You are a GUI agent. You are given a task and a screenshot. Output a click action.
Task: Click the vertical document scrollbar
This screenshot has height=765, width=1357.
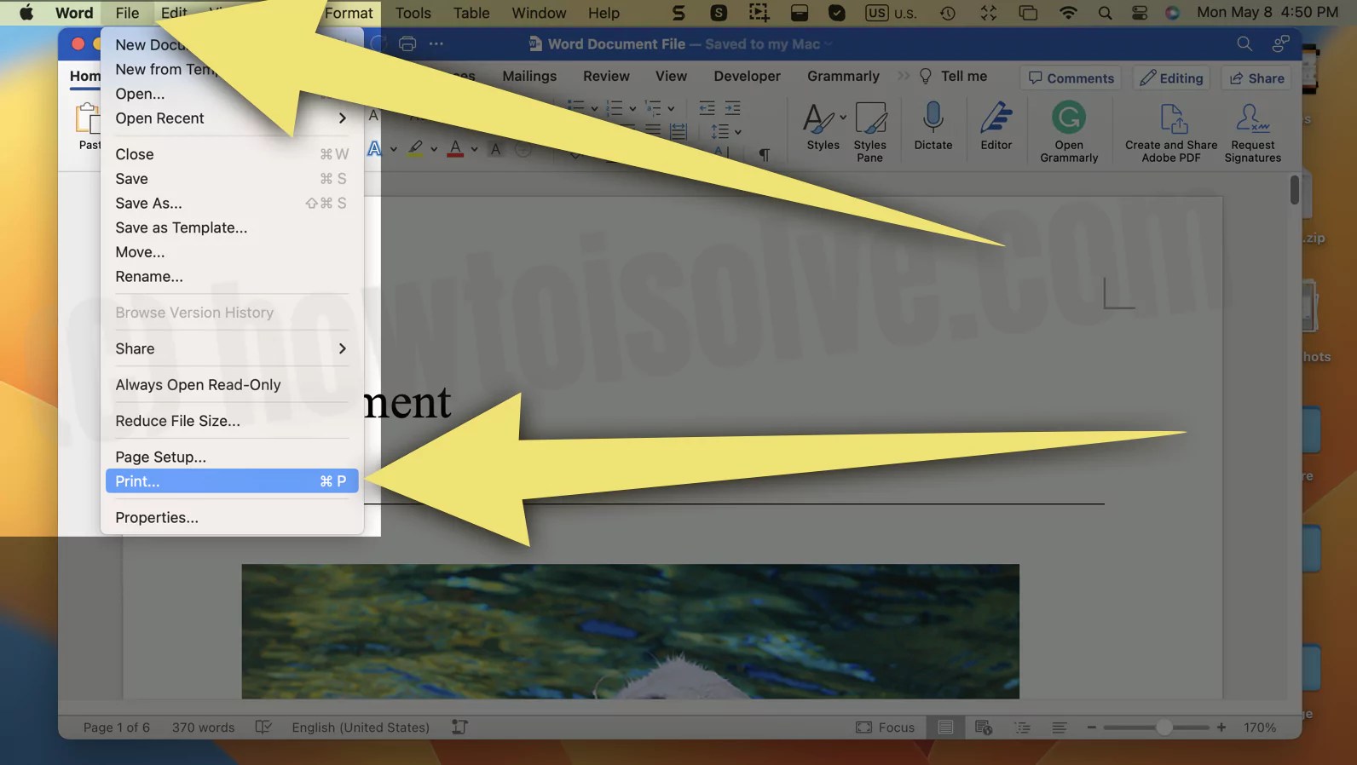point(1294,189)
